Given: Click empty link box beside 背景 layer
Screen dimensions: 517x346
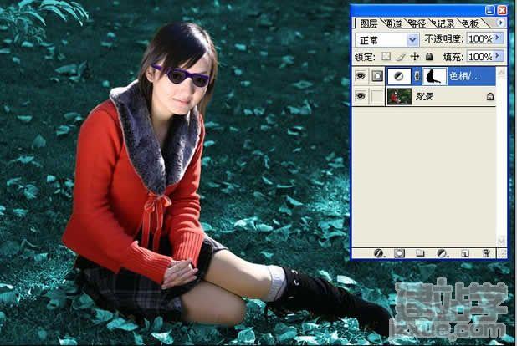Looking at the screenshot, I should pos(377,96).
